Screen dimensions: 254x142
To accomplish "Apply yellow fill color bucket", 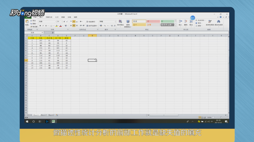I will [56, 26].
